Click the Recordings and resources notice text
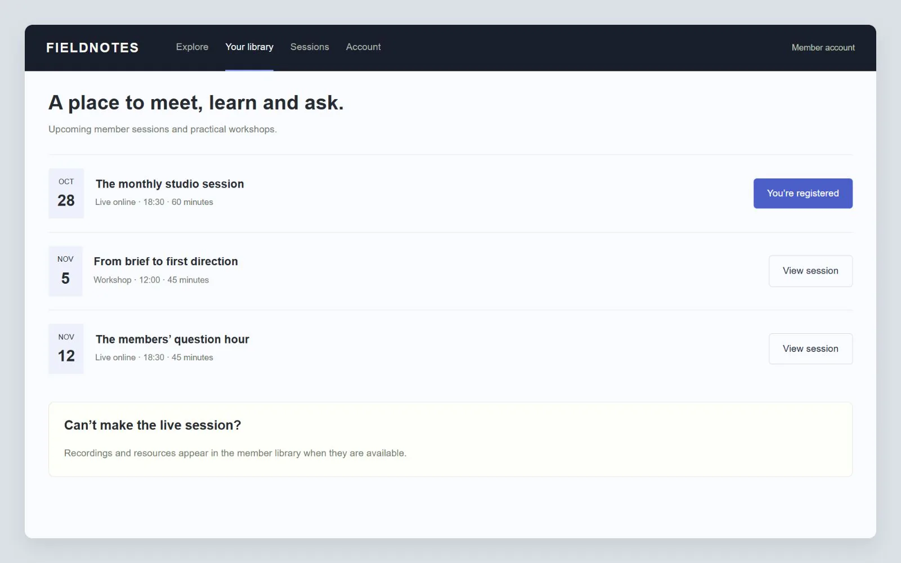Image resolution: width=901 pixels, height=563 pixels. (235, 453)
